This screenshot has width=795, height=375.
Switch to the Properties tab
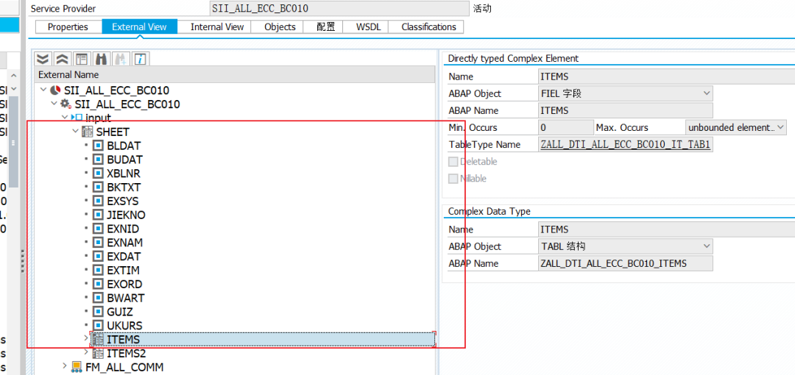point(68,27)
